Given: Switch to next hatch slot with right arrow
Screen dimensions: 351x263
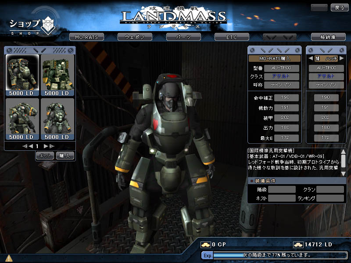Looking at the screenshot, I should point(342,58).
